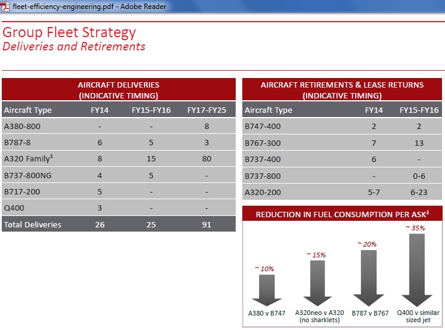The image size is (445, 330).
Task: Select the B737-400 row label
Action: coord(263,160)
